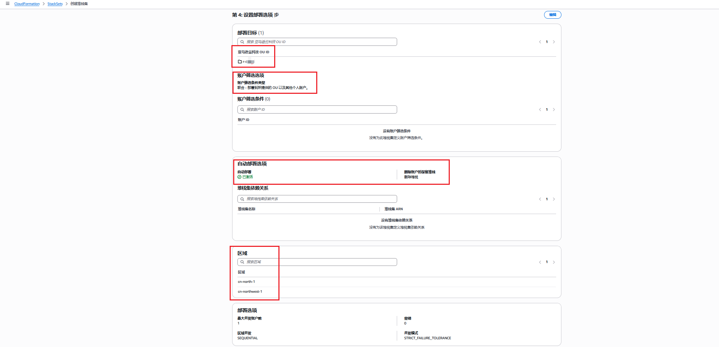Screen dimensions: 719x347
Task: Click the magnifier icon in 区域 search
Action: coord(243,262)
